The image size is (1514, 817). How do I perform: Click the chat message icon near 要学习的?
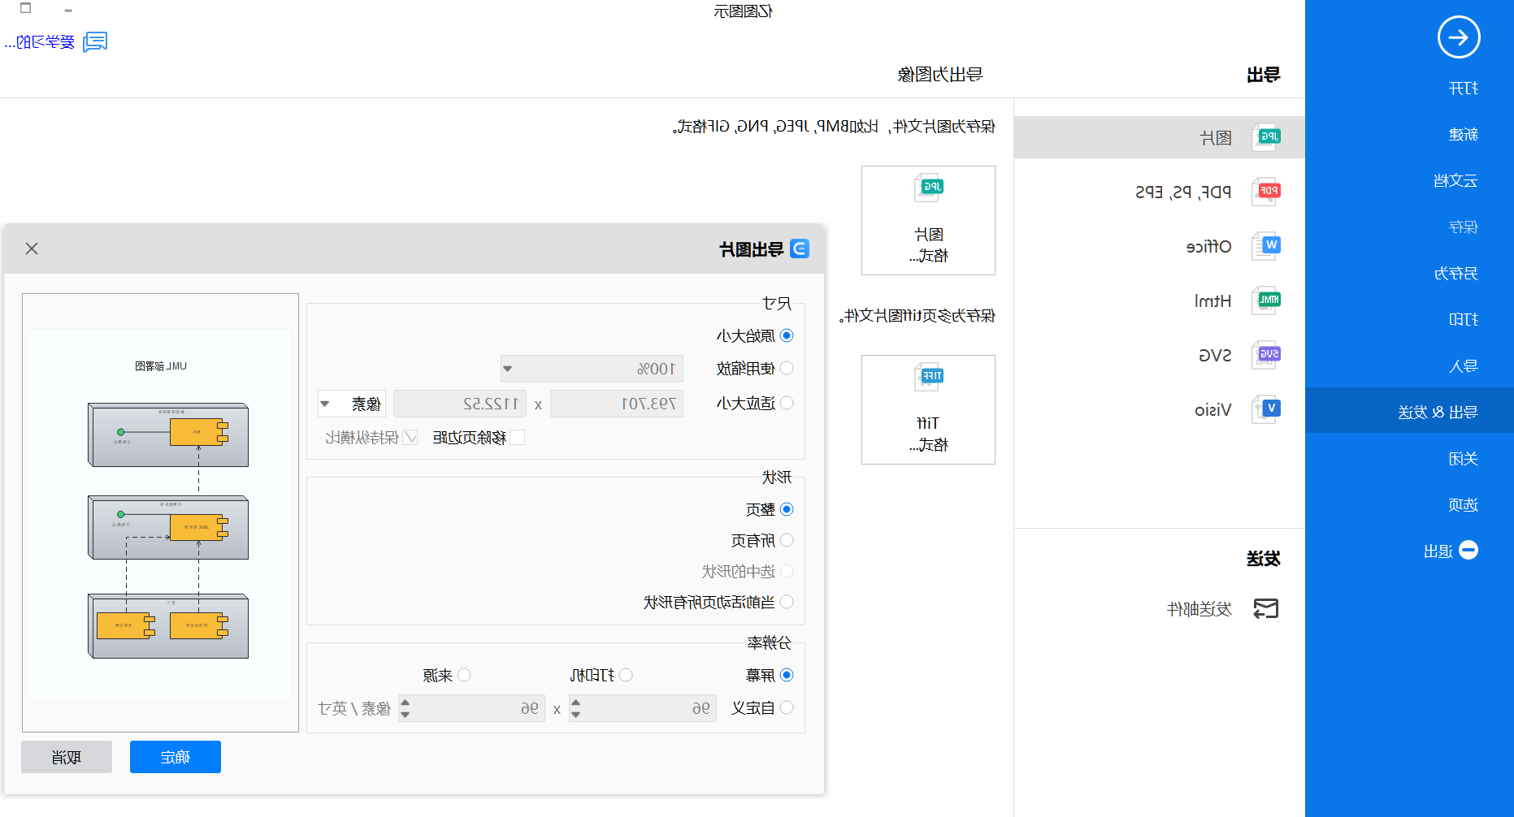[95, 41]
